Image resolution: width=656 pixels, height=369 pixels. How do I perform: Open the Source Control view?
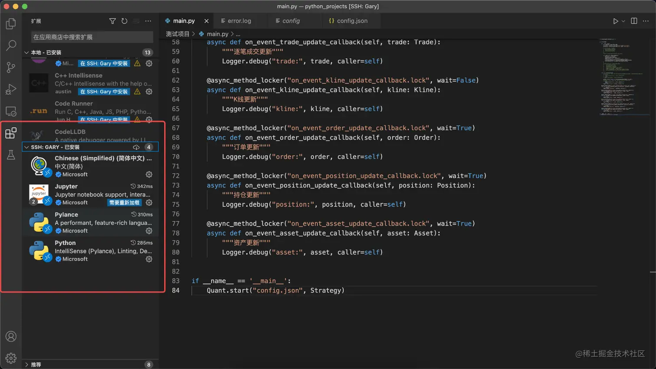pyautogui.click(x=11, y=67)
